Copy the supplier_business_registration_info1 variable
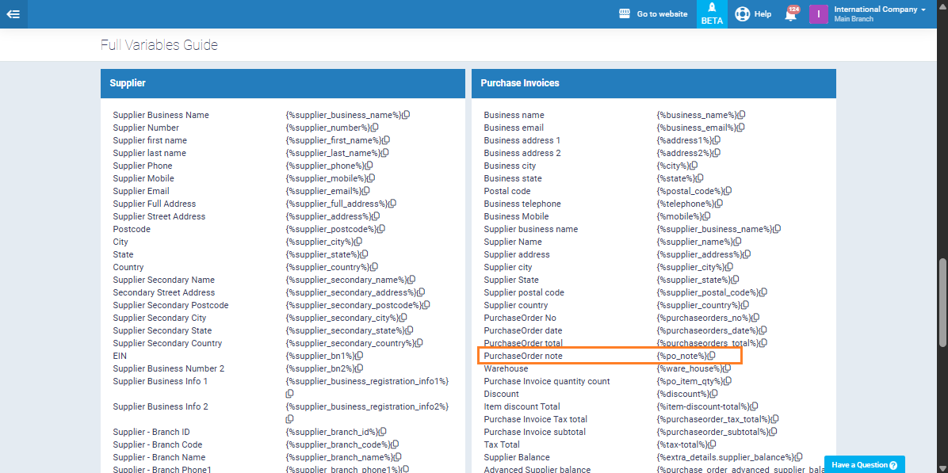Viewport: 948px width, 473px height. coord(290,394)
